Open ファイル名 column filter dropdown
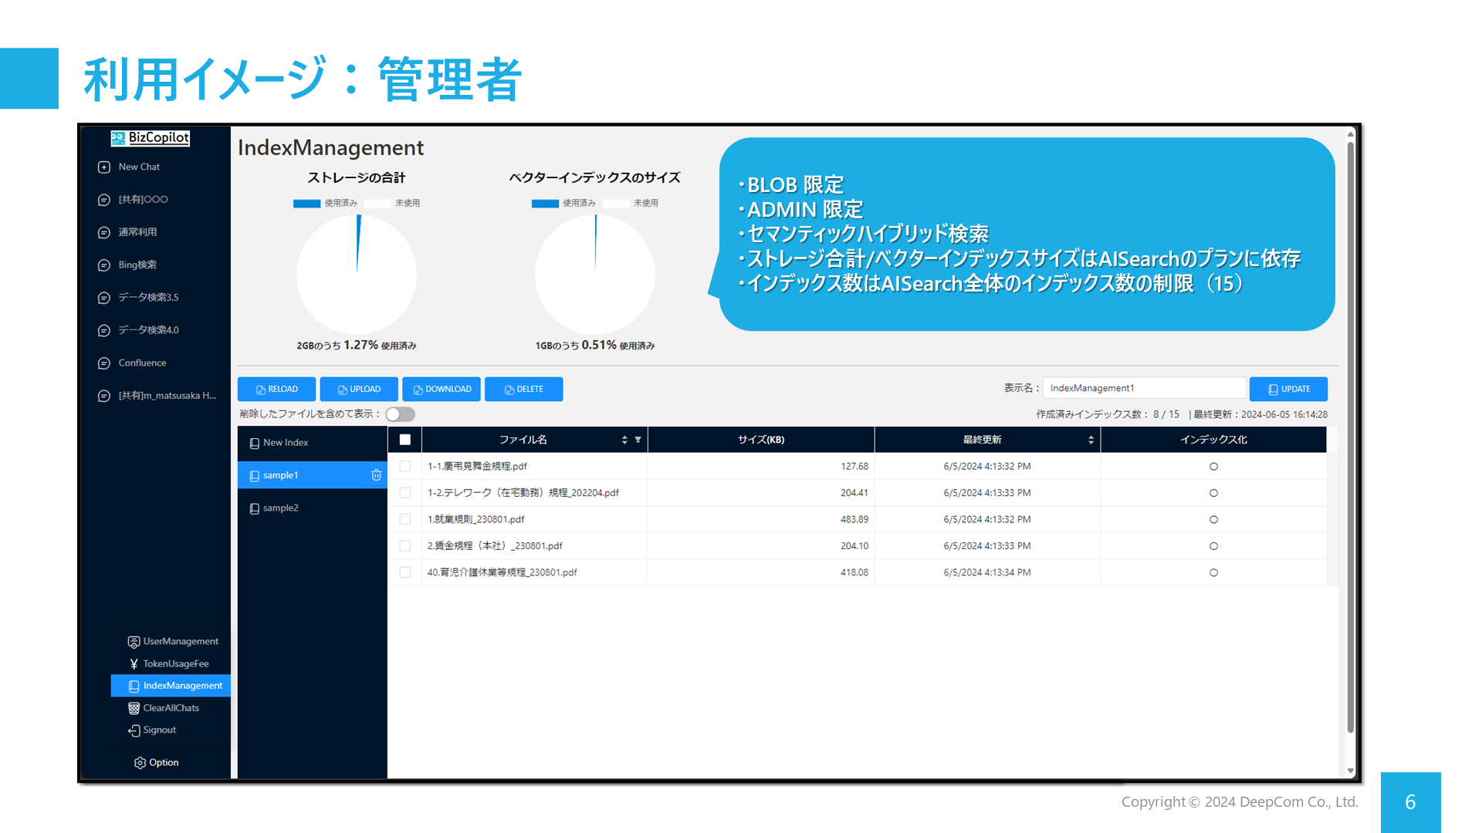Screen dimensions: 1482x833 click(638, 440)
